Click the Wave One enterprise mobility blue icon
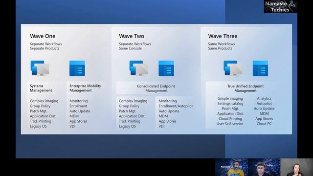 pos(77,68)
